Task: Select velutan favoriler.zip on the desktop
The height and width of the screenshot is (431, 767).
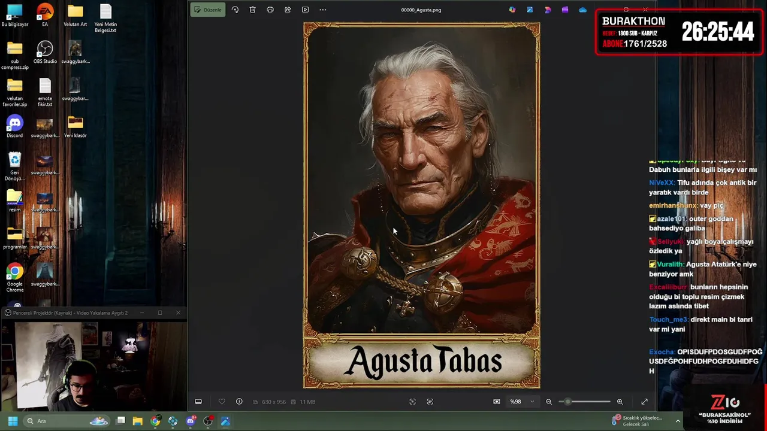Action: coord(15,93)
